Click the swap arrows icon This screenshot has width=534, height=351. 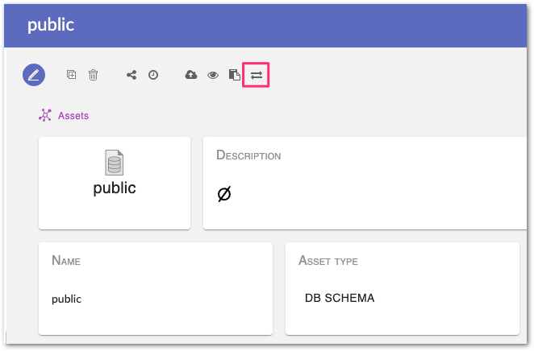[x=256, y=75]
